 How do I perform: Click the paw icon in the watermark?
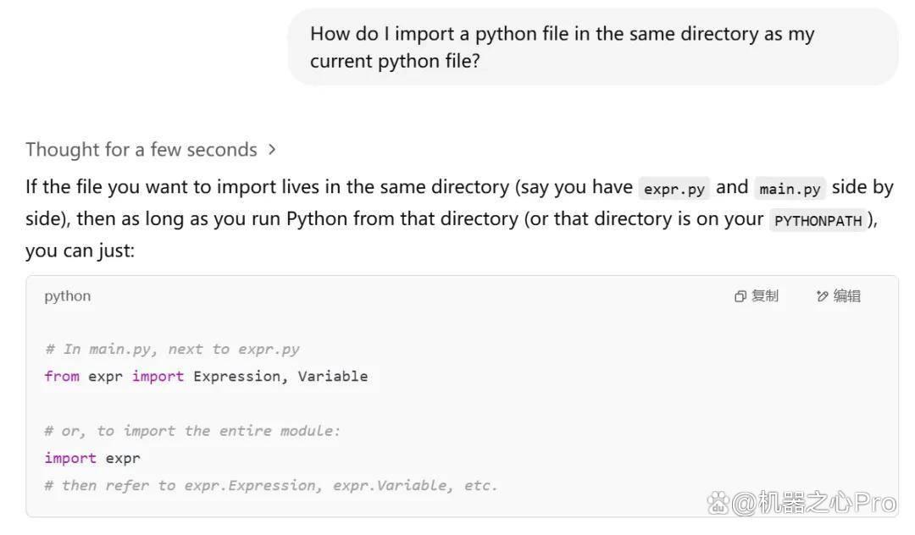(718, 503)
